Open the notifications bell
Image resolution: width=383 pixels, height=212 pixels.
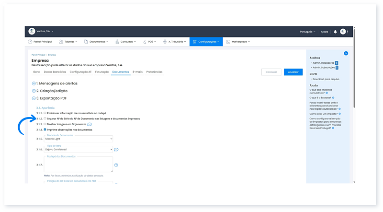click(x=335, y=32)
